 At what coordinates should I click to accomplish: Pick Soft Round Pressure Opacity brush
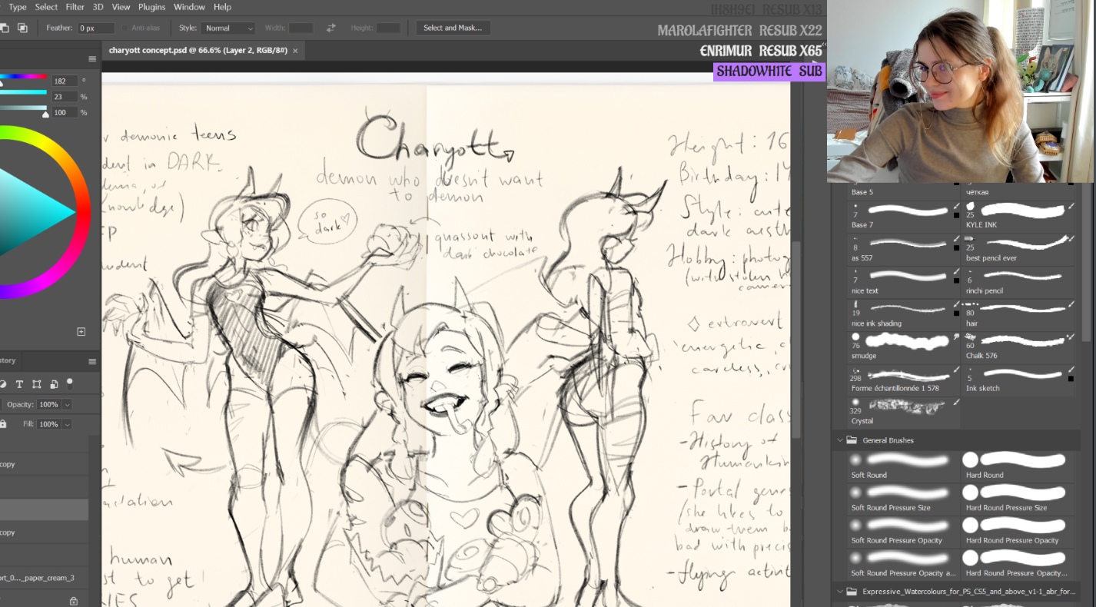905,532
